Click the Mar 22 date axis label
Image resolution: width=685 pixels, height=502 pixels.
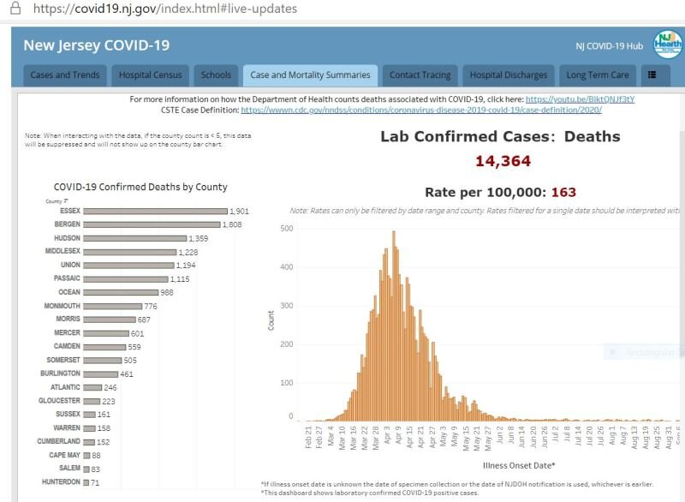(365, 438)
